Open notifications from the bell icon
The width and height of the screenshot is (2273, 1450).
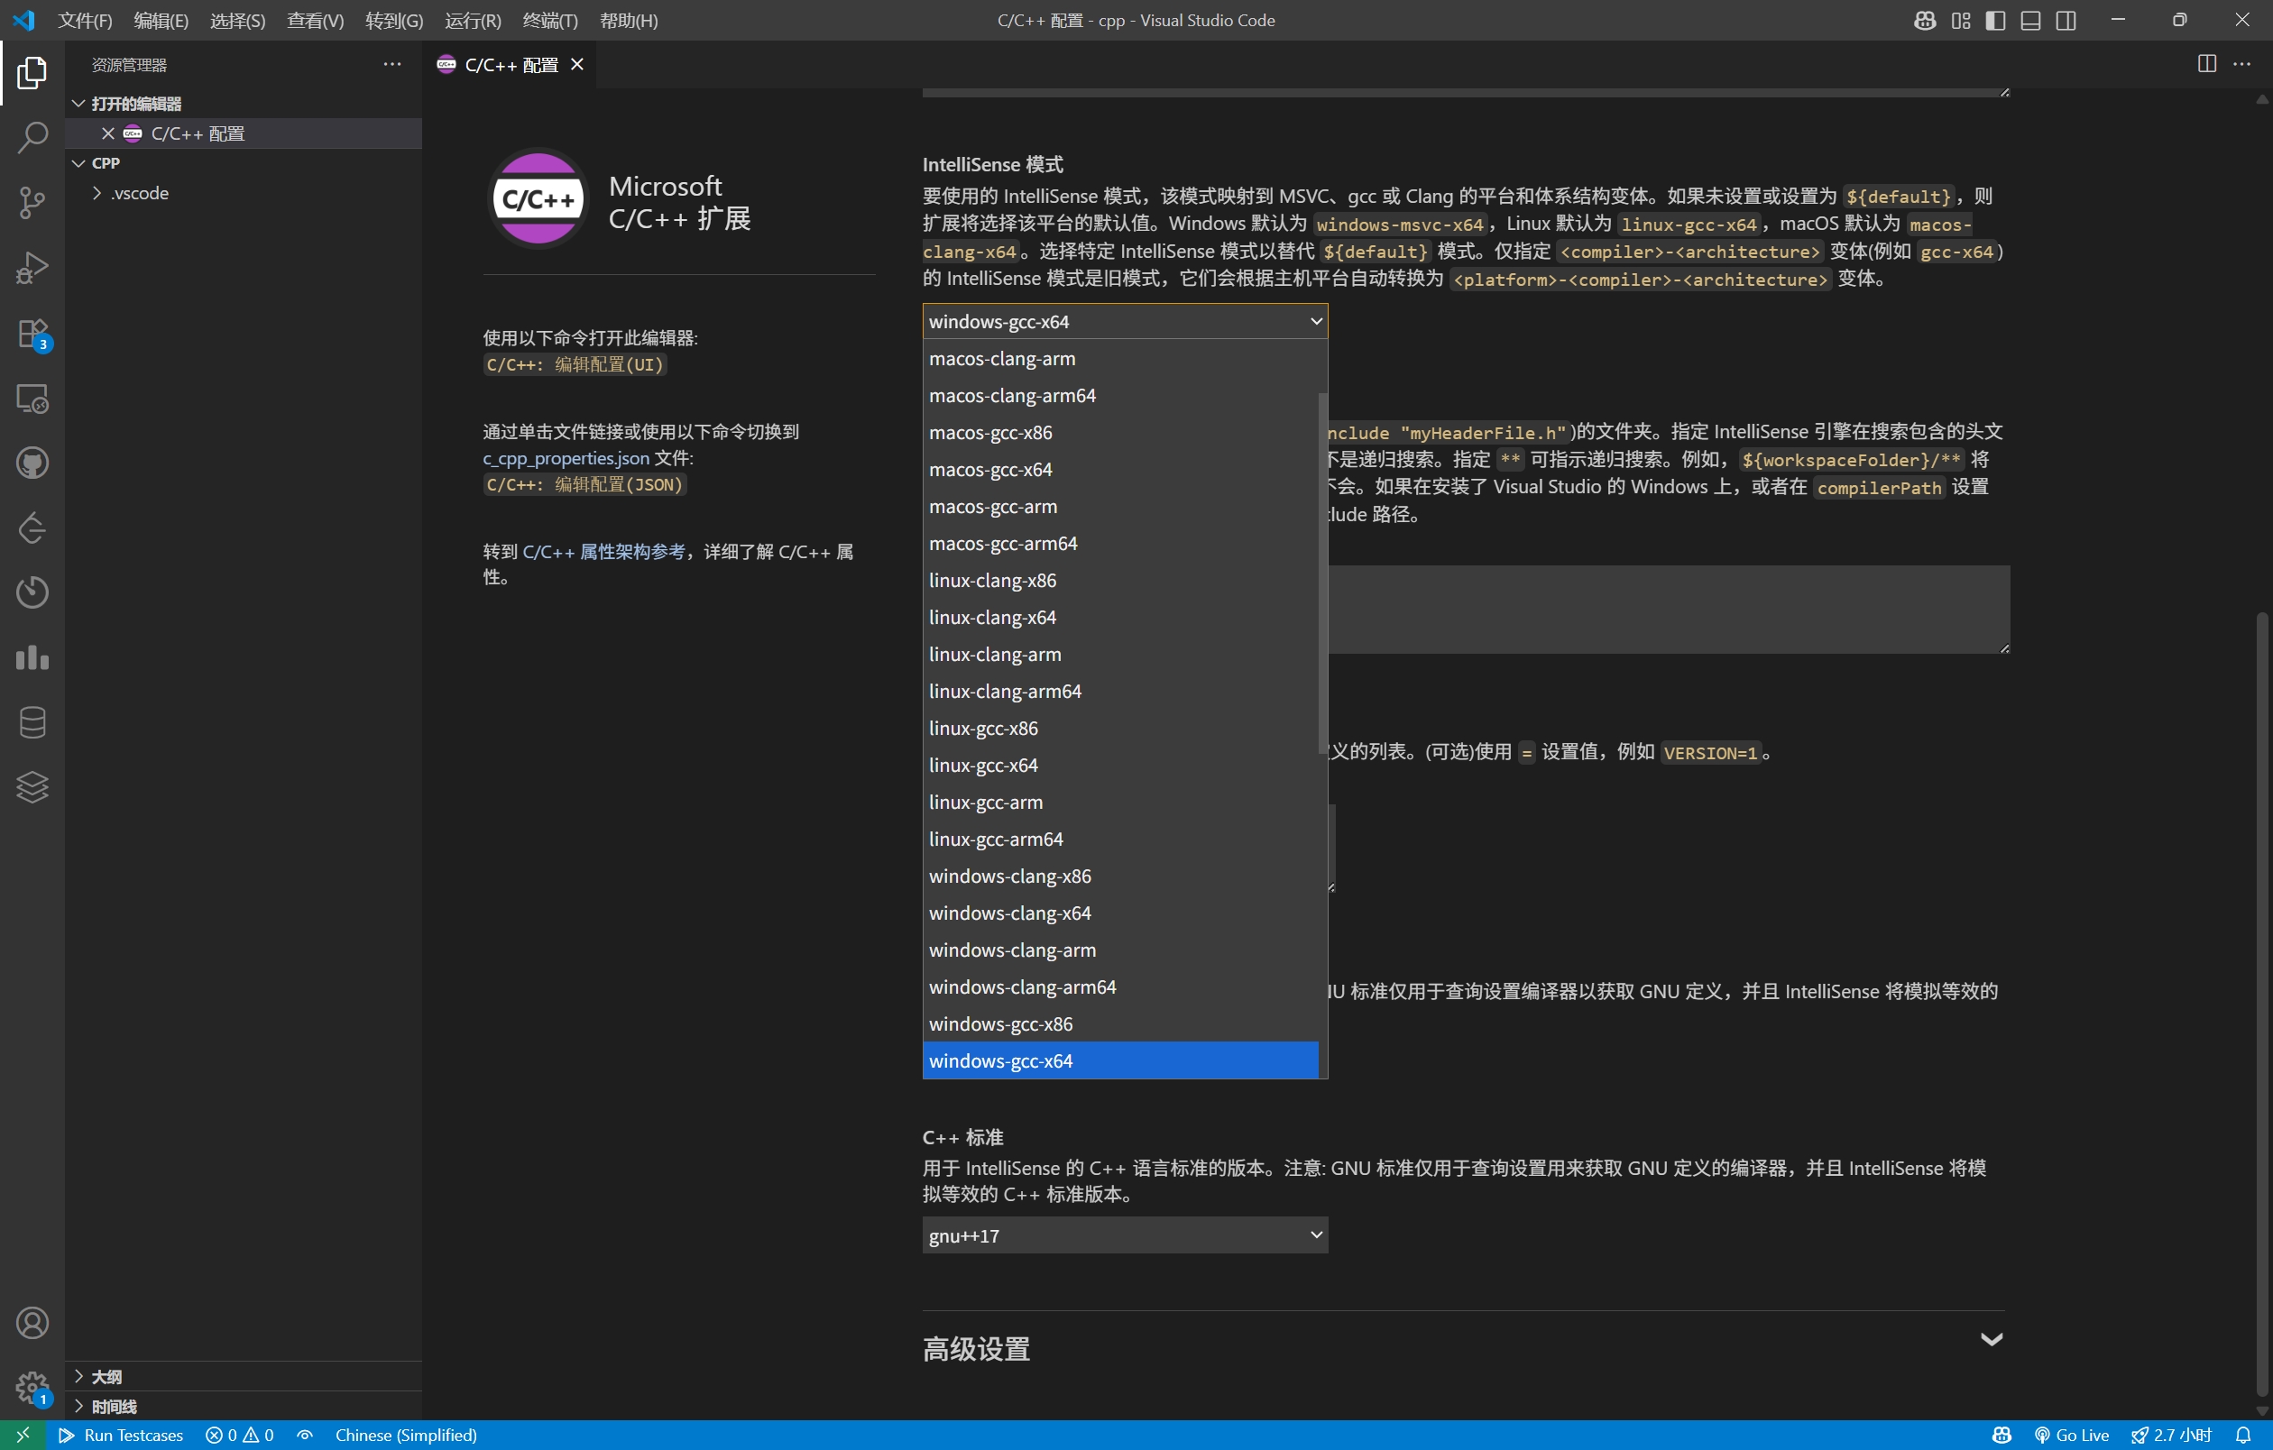2252,1434
